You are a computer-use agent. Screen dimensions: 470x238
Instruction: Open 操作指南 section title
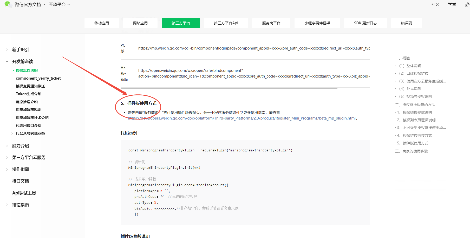pos(21,169)
